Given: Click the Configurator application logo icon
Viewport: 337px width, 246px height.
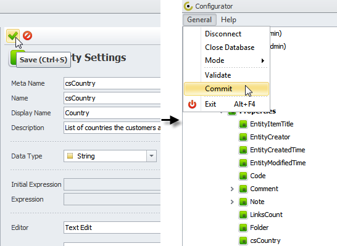Looking at the screenshot, I should coord(188,6).
